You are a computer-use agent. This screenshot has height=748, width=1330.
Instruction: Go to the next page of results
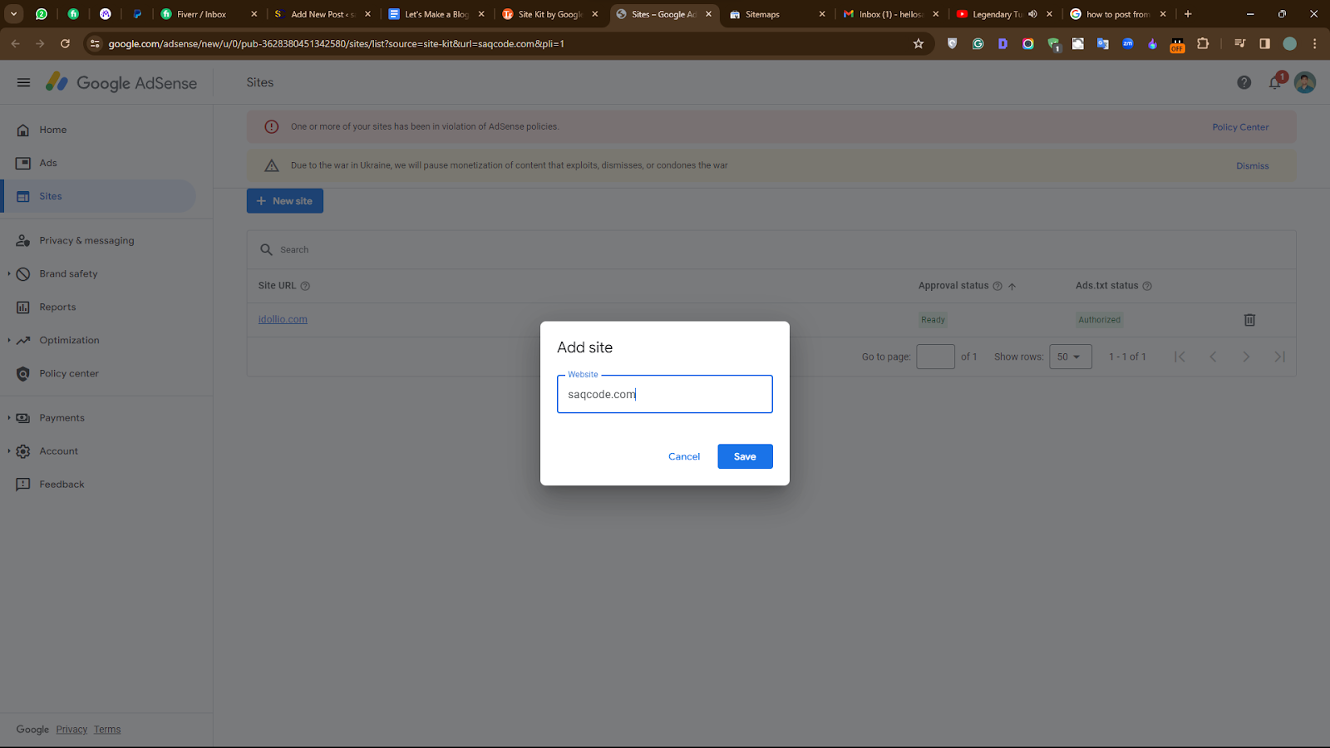(x=1246, y=357)
